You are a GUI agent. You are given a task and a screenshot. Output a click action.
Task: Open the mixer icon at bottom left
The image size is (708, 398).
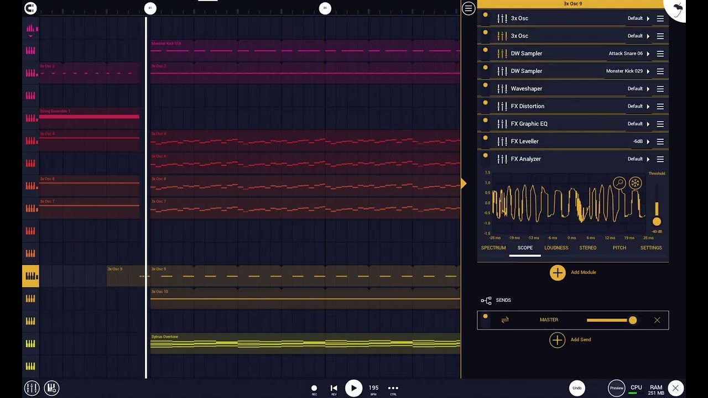pos(32,388)
